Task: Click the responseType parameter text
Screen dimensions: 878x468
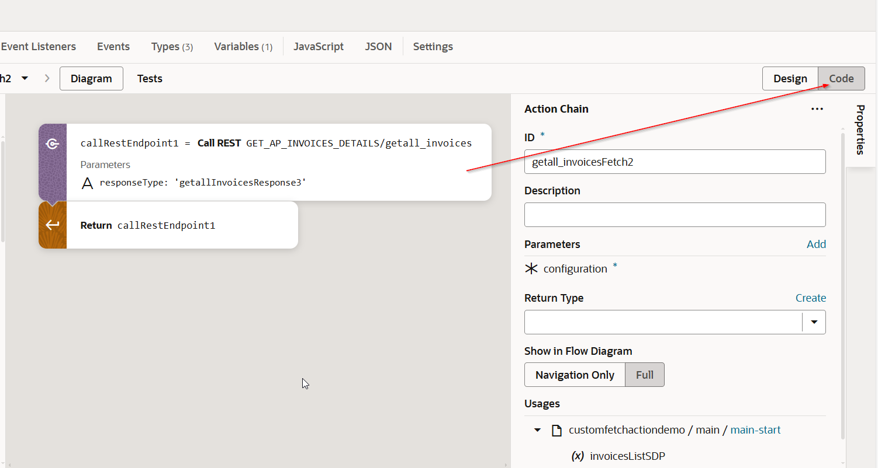Action: [203, 183]
